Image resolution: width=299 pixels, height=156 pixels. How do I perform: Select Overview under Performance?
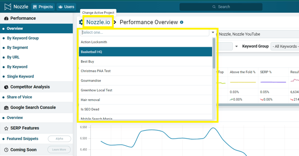36,29
